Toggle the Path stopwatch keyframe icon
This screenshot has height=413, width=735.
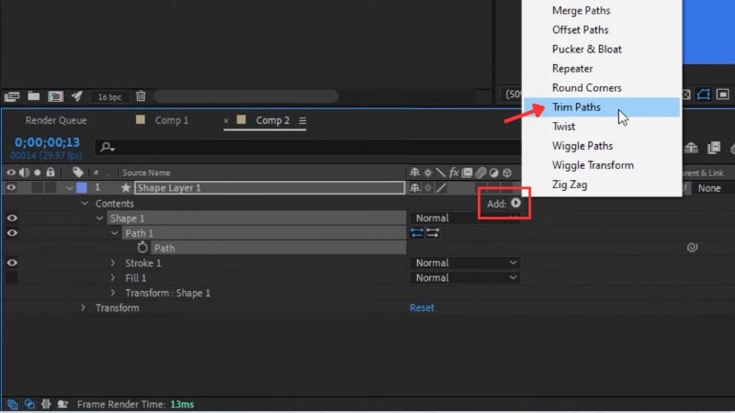[142, 247]
